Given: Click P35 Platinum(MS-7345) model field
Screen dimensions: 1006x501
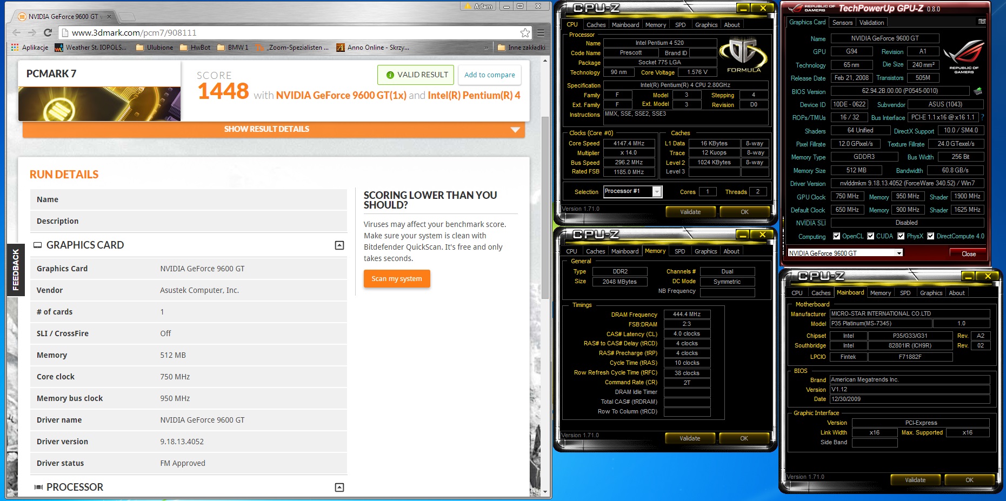Looking at the screenshot, I should pos(881,324).
